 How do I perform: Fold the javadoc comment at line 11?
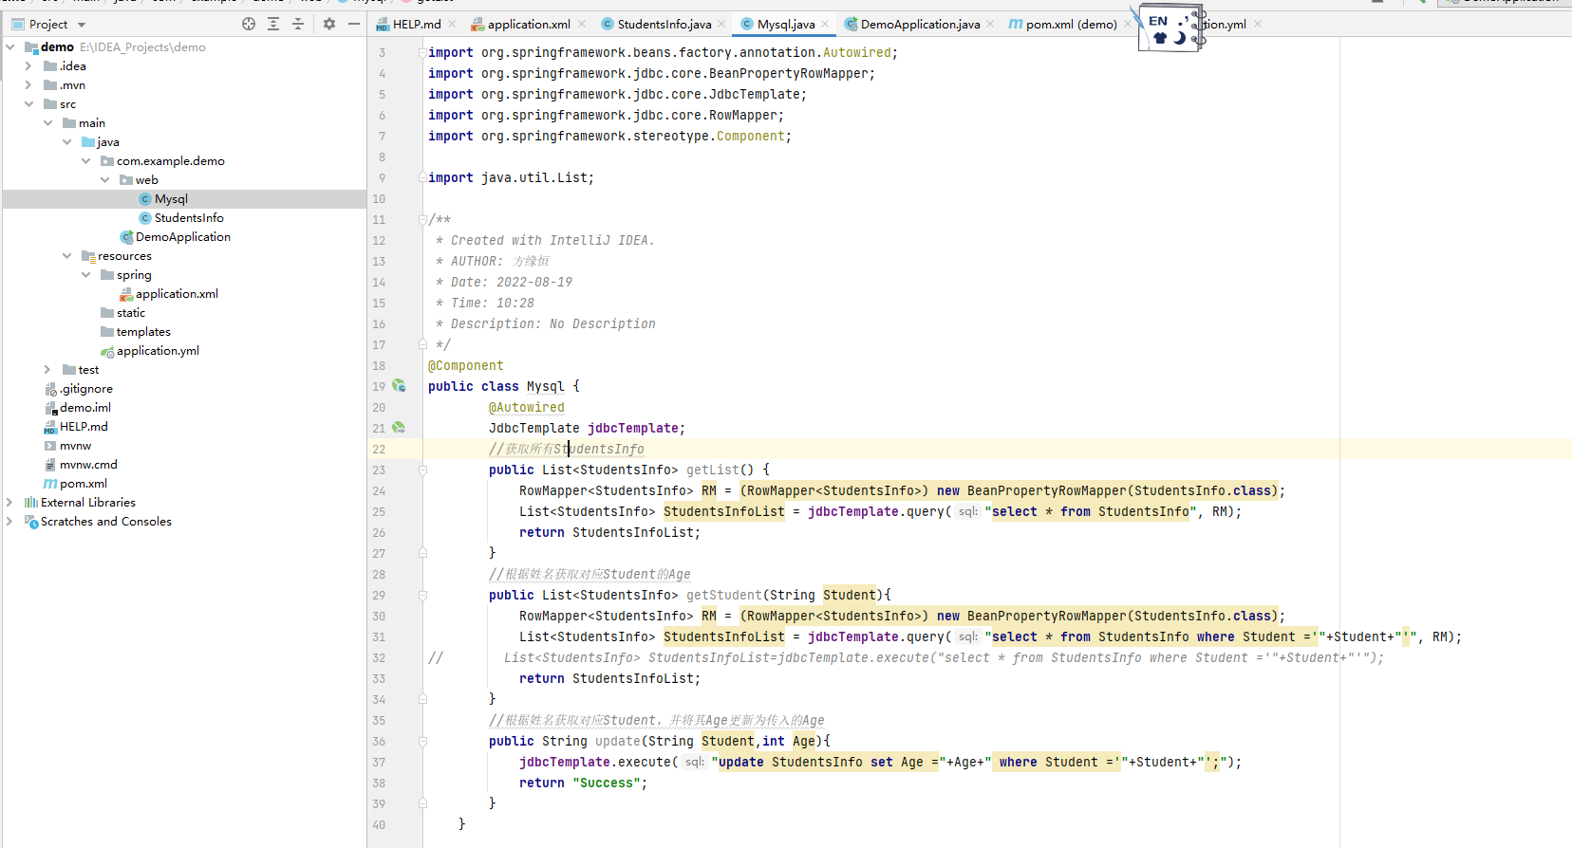[422, 219]
